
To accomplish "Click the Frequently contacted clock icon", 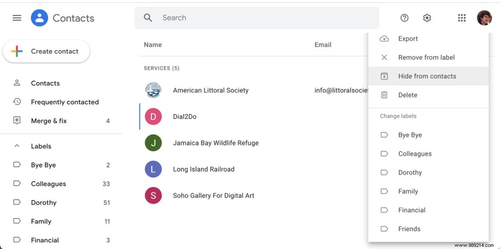I will point(17,102).
